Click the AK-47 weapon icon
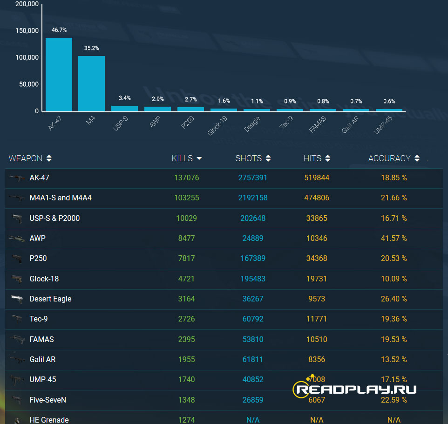 17,178
